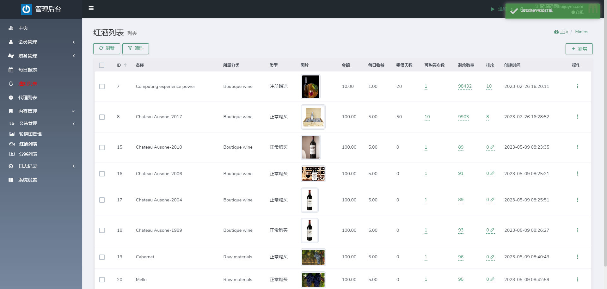Edit sort order pencil for Mello
Viewport: 607px width, 289px height.
tap(492, 280)
